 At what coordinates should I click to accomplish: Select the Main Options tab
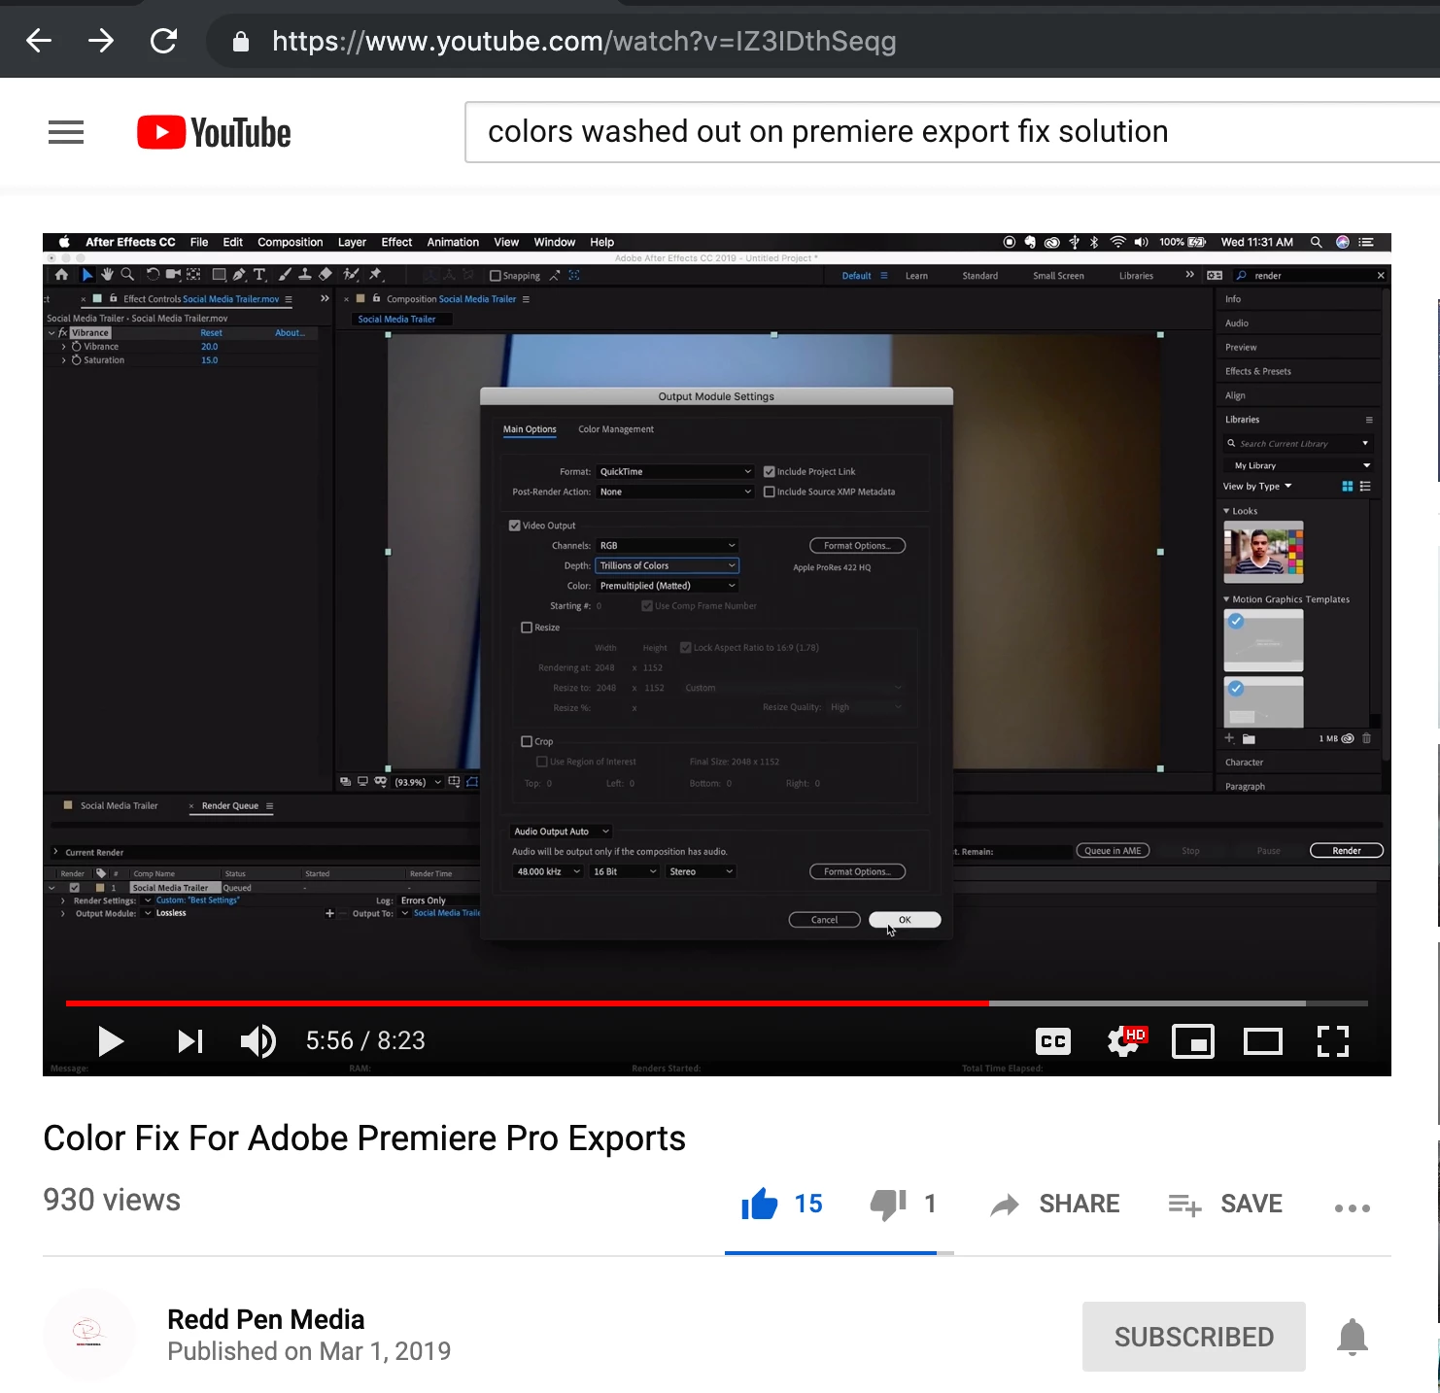click(530, 429)
